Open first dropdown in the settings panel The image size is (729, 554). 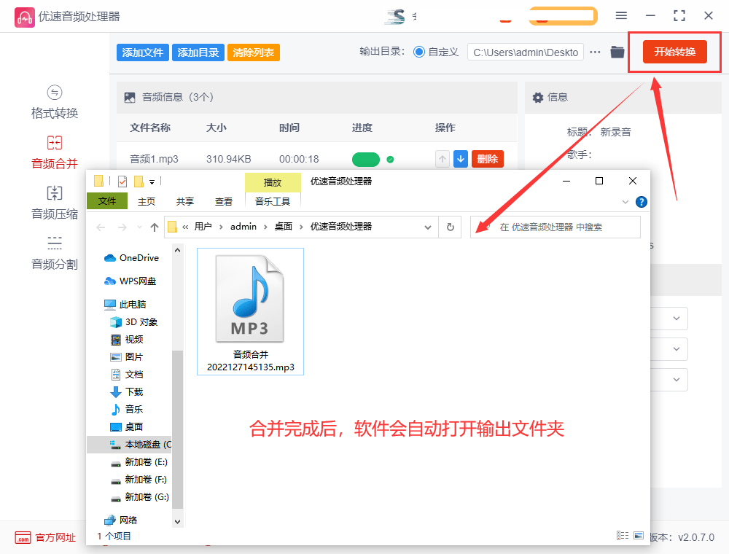(x=677, y=319)
